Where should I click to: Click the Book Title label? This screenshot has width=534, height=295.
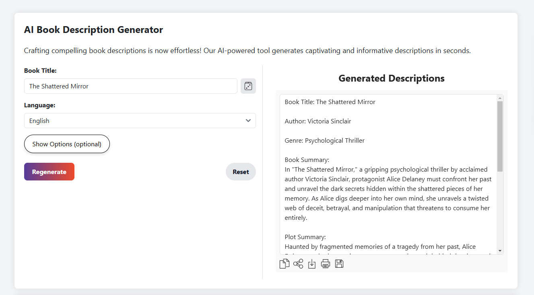[x=40, y=70]
